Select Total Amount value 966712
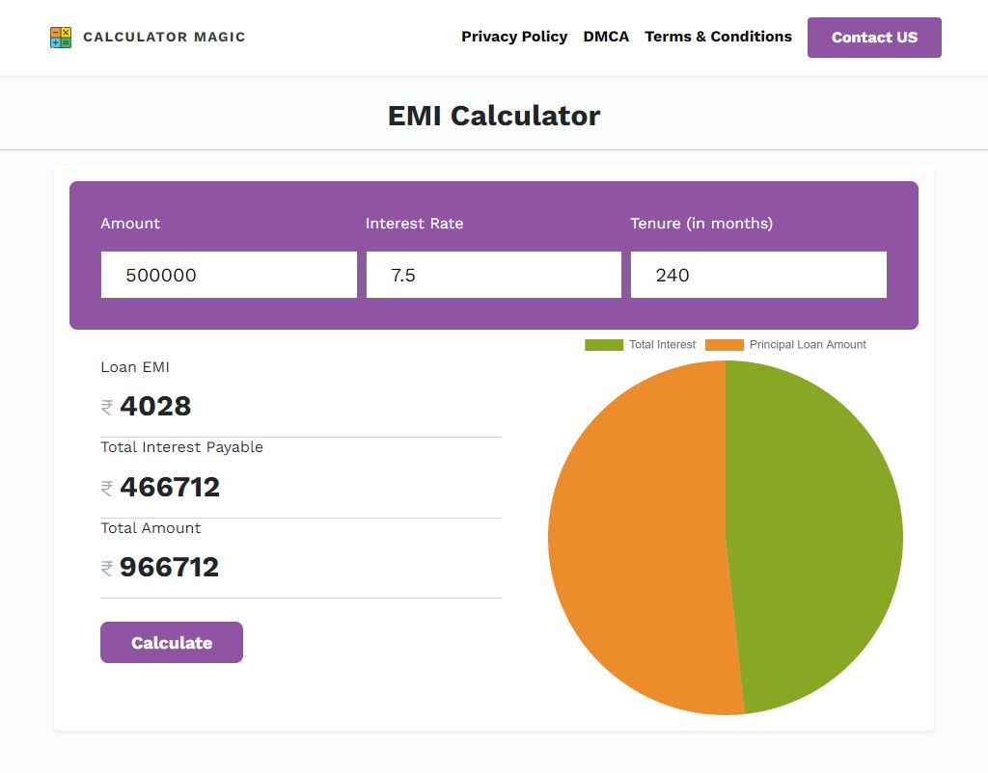The height and width of the screenshot is (773, 988). [170, 567]
